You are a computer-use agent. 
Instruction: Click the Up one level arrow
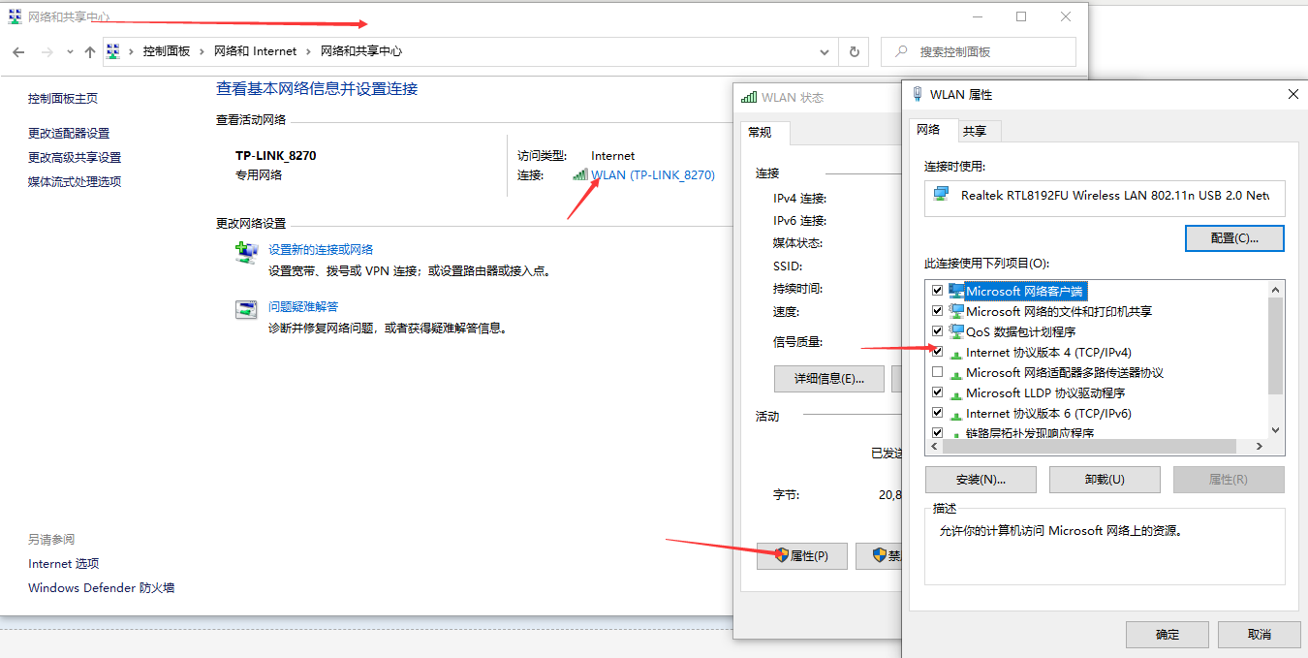[90, 52]
